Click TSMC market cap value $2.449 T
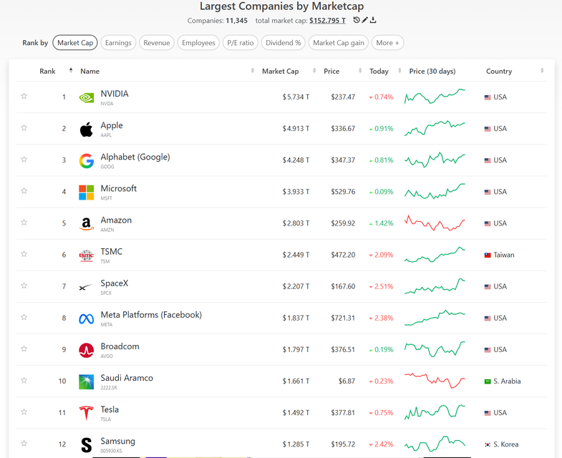This screenshot has width=562, height=458. pos(296,255)
